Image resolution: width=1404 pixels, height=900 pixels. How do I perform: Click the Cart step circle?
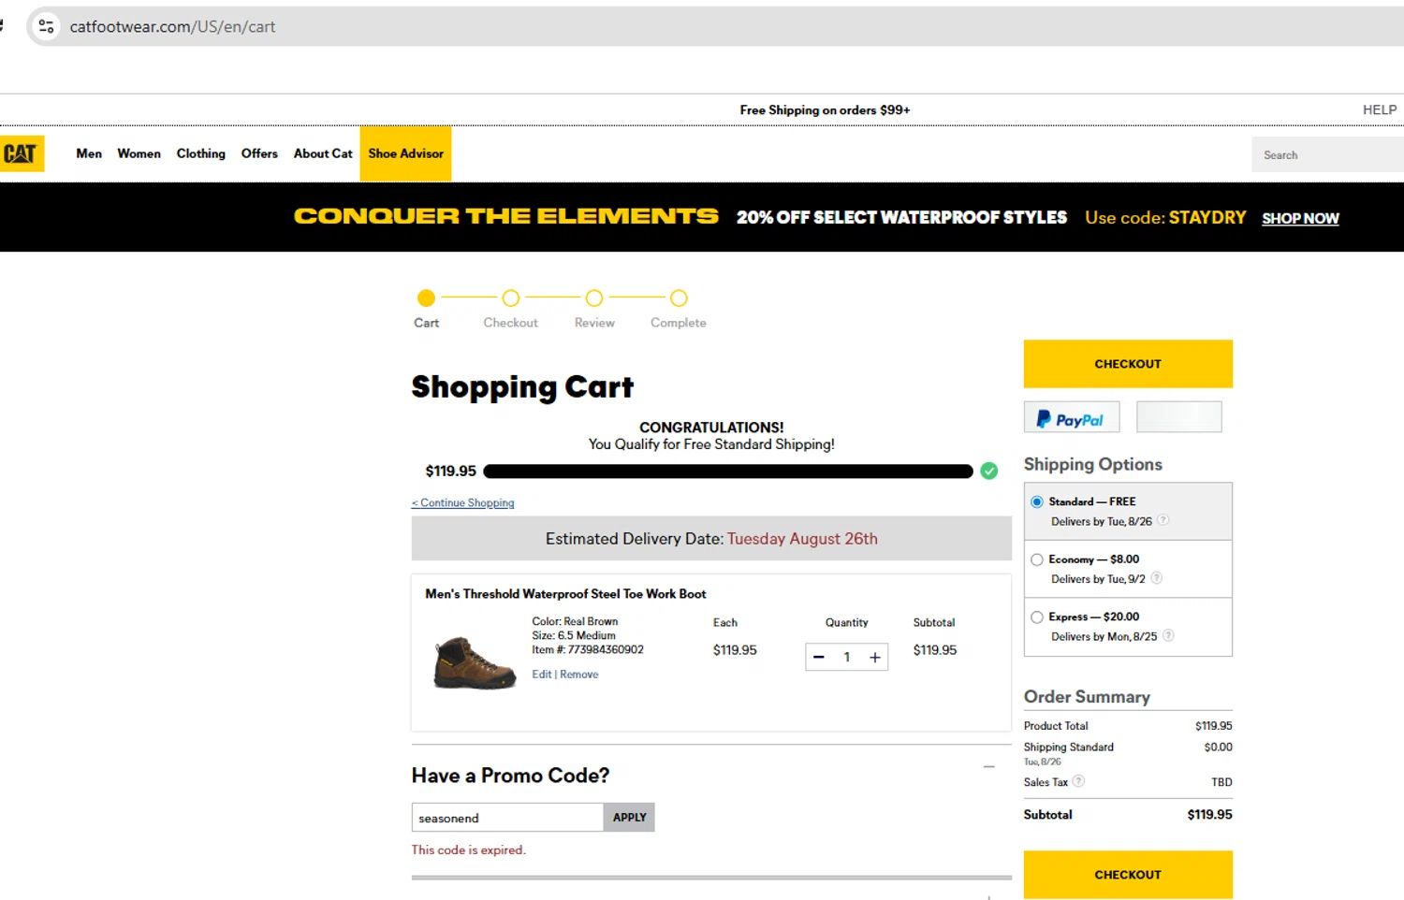[x=426, y=298]
